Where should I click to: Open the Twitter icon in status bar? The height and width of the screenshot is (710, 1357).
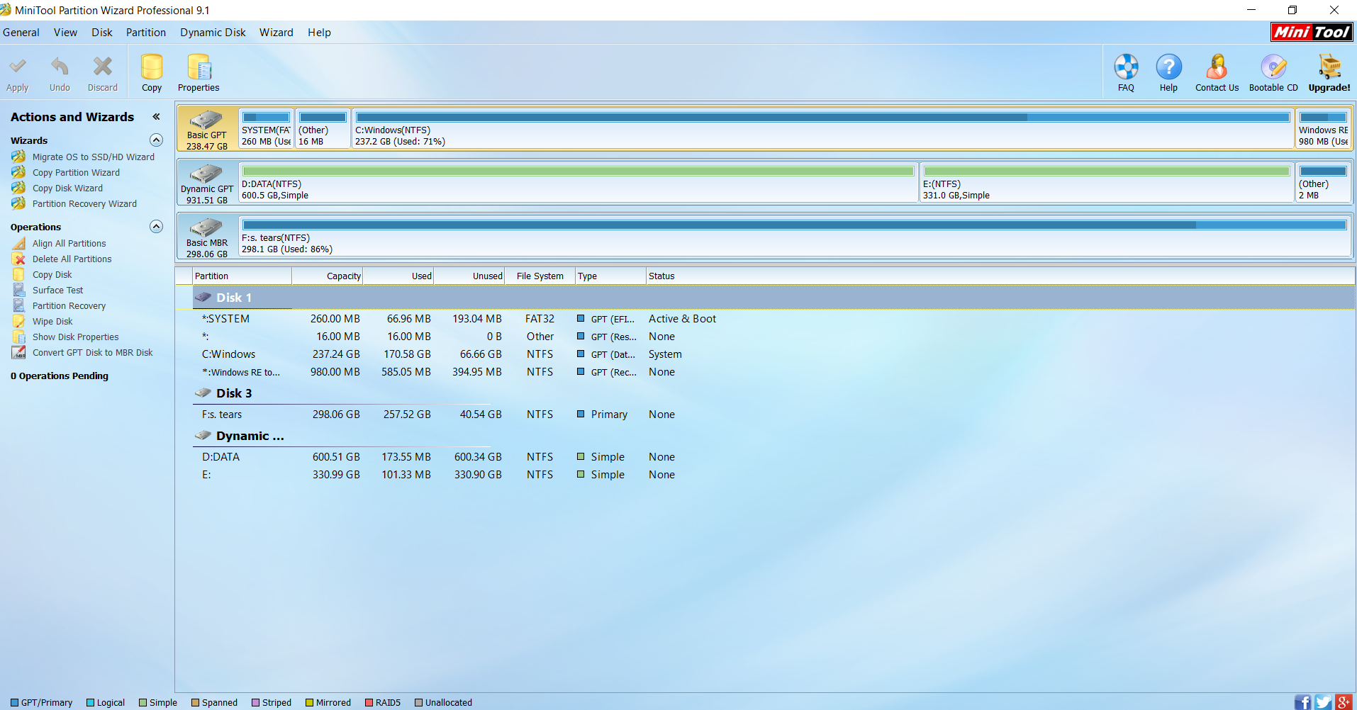(x=1323, y=701)
